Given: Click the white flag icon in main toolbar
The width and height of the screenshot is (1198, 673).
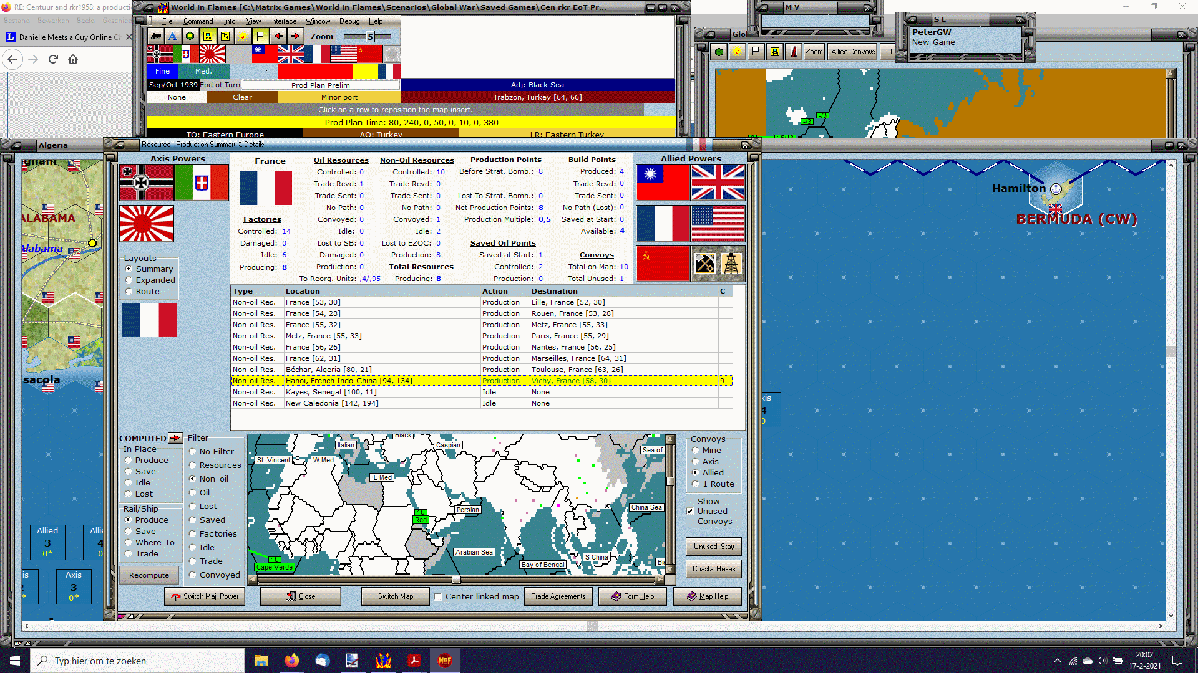Looking at the screenshot, I should [x=260, y=36].
